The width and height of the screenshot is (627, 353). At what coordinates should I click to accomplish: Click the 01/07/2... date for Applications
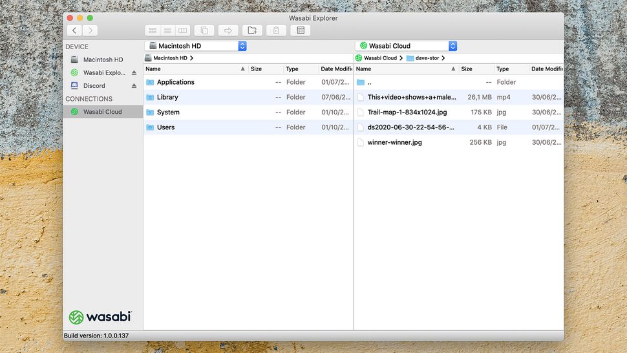tap(335, 82)
